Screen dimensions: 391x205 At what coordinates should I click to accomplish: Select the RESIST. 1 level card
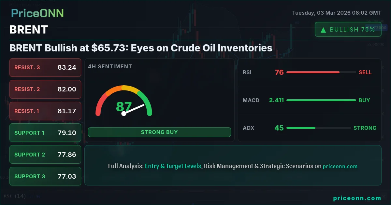pyautogui.click(x=45, y=111)
